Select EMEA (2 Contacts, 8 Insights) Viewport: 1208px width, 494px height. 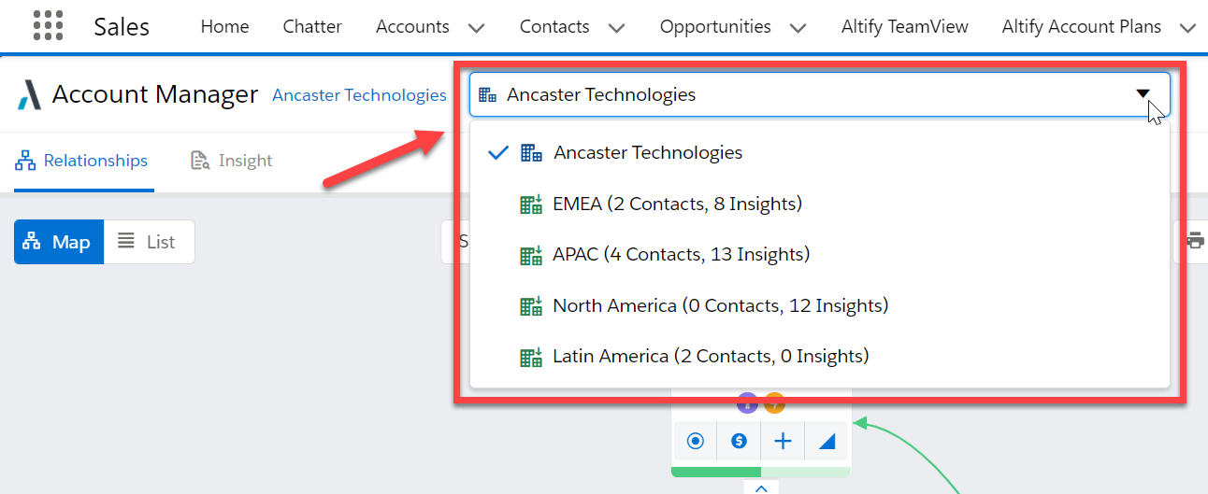pyautogui.click(x=819, y=204)
